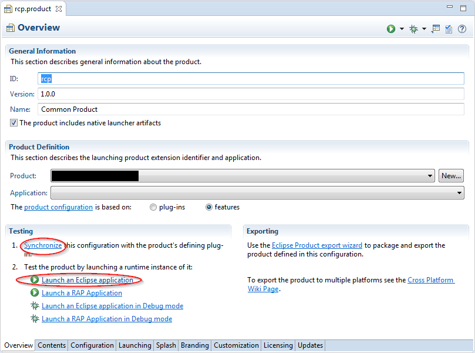Viewport: 475px width, 353px height.
Task: Switch to the Launching tab
Action: tap(135, 345)
